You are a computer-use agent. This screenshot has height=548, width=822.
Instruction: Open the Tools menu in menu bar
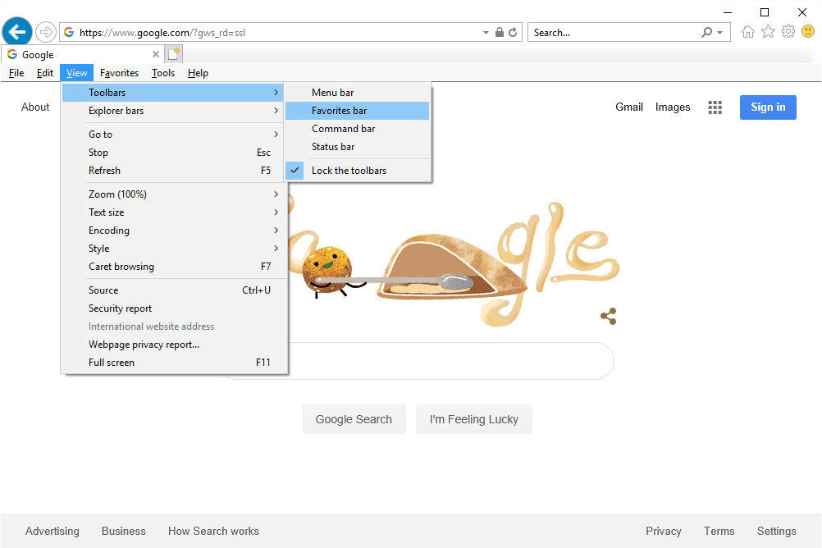[163, 73]
